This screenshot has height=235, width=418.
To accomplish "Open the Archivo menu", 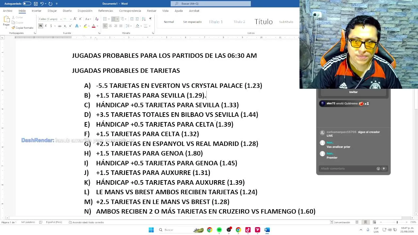I will [8, 11].
